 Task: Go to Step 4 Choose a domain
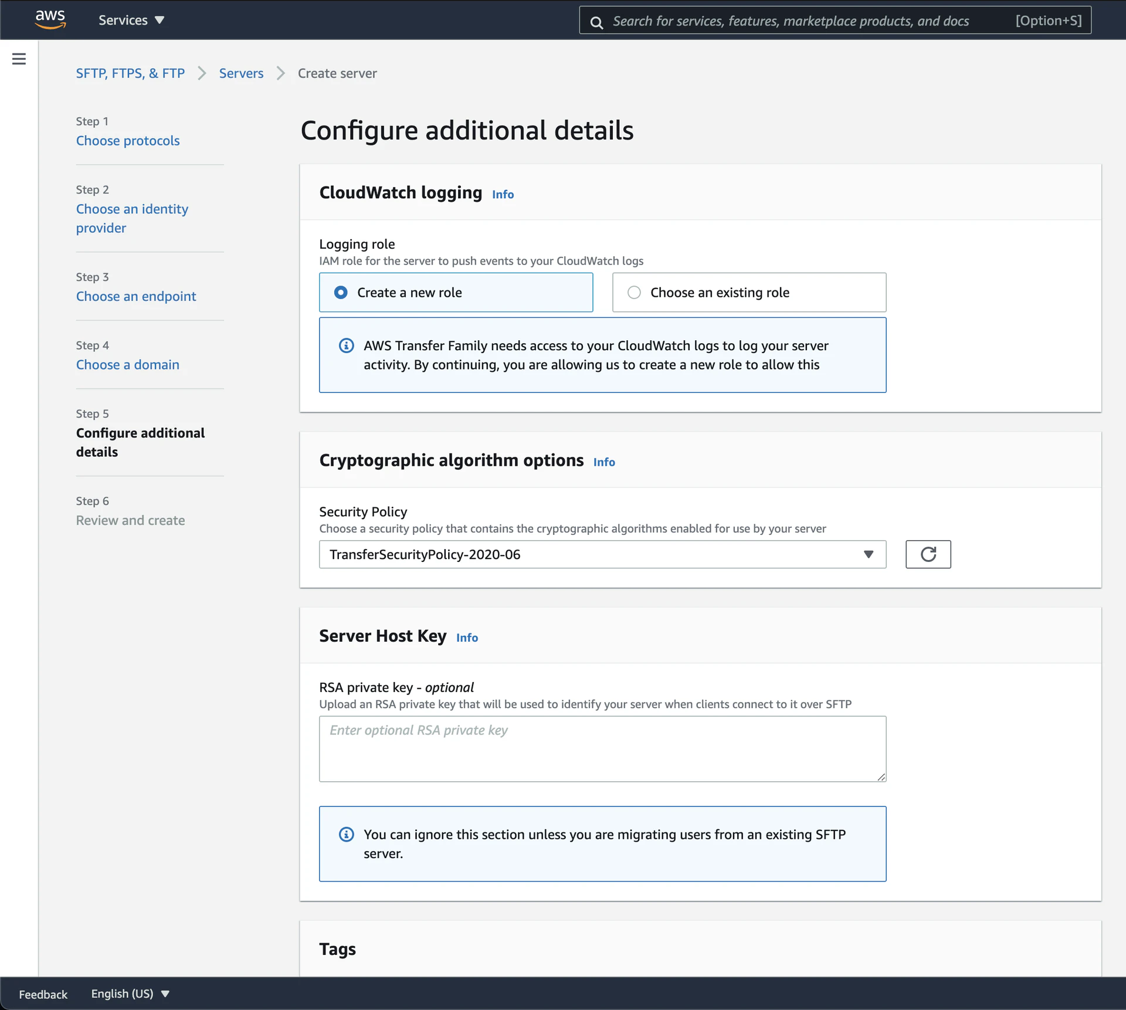[x=128, y=365]
